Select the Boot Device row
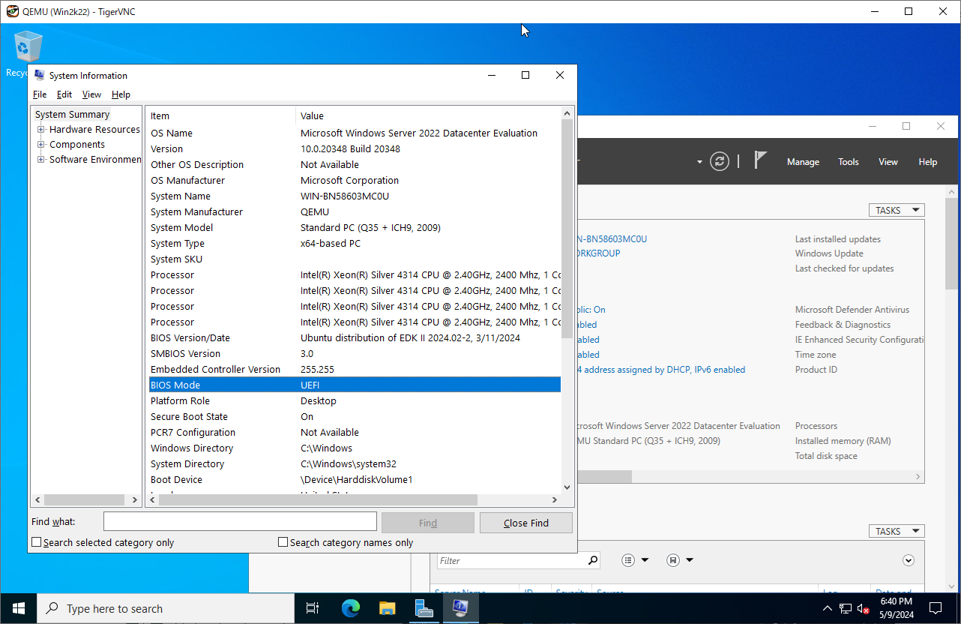Screen dimensions: 961x624 click(354, 479)
